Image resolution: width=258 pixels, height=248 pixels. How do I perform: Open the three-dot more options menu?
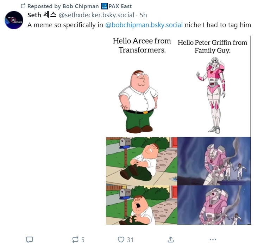pos(213,240)
